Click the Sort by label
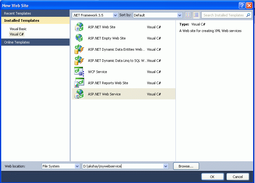 pos(125,15)
